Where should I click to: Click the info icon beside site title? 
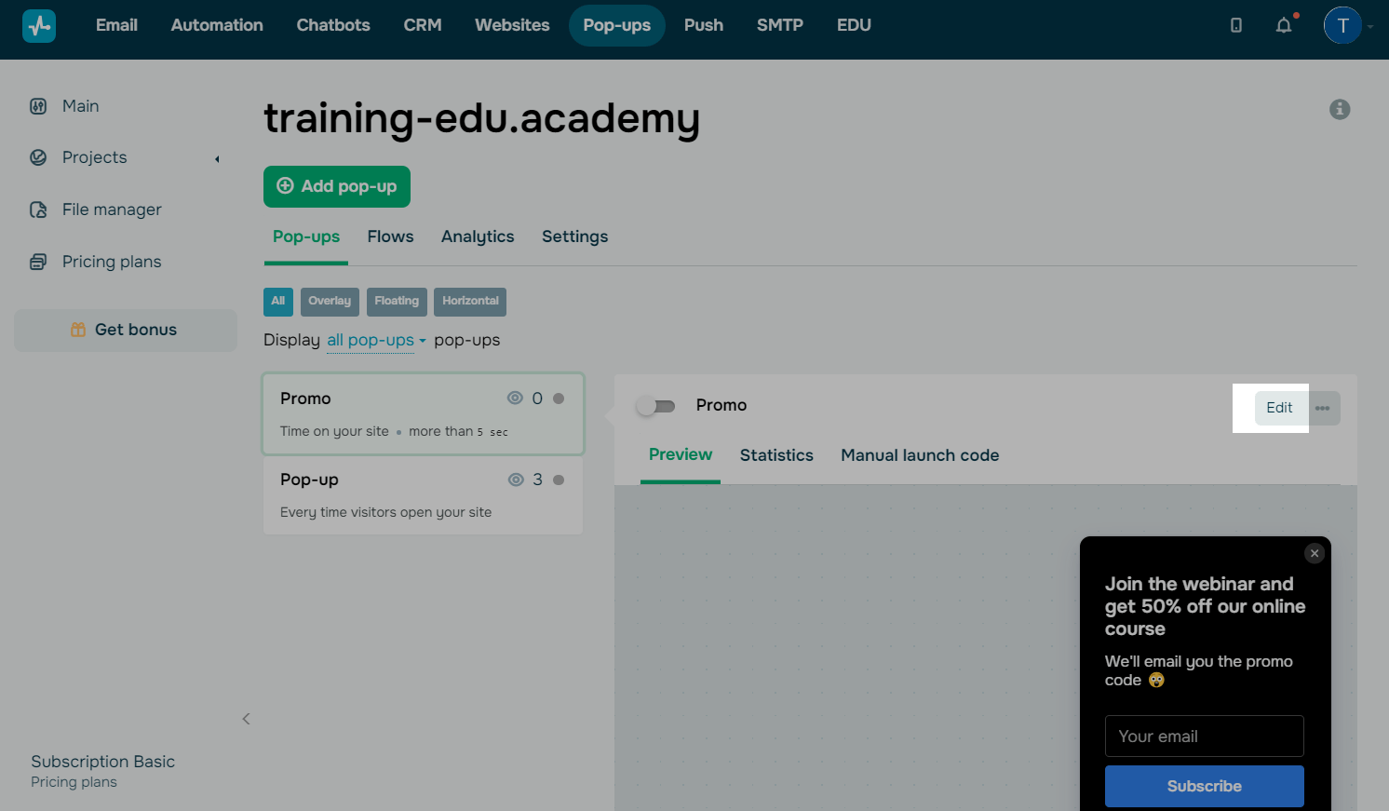point(1340,109)
